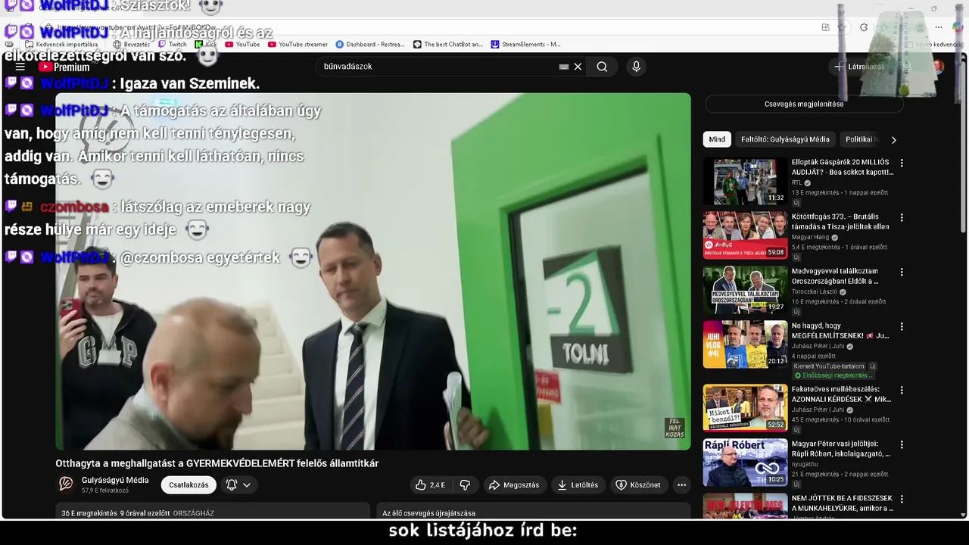
Task: Open the YouTube streamer bookmark
Action: (x=298, y=45)
